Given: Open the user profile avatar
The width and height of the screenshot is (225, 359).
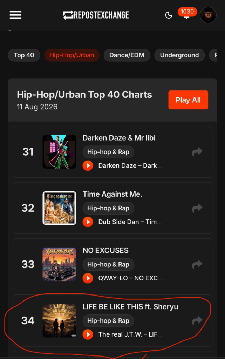Looking at the screenshot, I should point(208,15).
